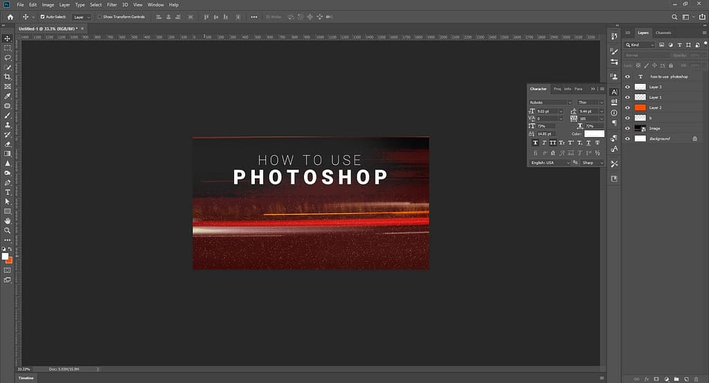Open the Window menu

point(156,5)
